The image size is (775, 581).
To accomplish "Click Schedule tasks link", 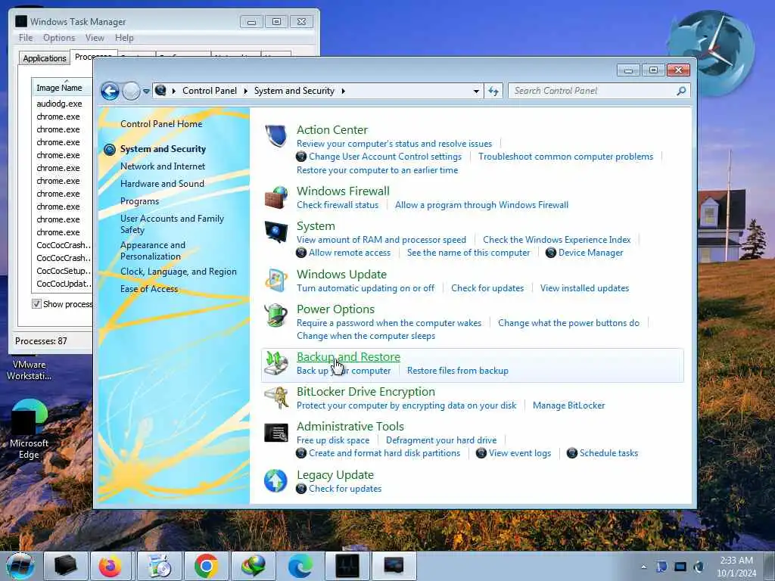I will [609, 453].
